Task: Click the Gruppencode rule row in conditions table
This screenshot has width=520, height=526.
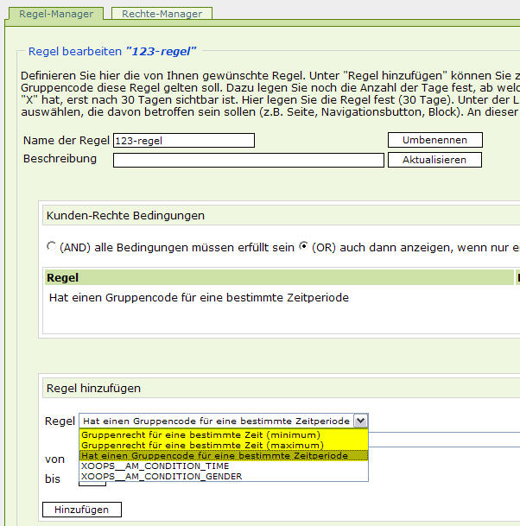Action: tap(199, 298)
